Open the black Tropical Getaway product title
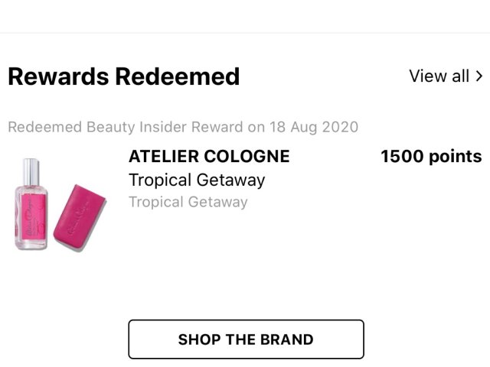The height and width of the screenshot is (367, 490). pos(197,180)
